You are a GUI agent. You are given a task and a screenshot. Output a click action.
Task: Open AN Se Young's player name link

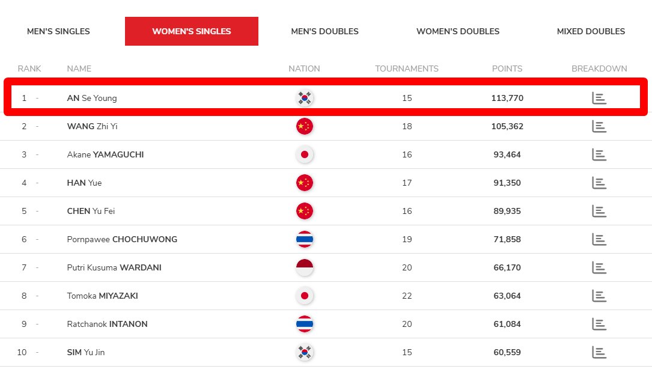tap(92, 98)
